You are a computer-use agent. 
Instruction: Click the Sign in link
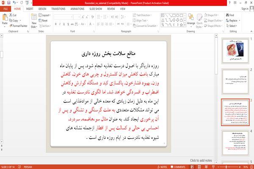[245, 9]
